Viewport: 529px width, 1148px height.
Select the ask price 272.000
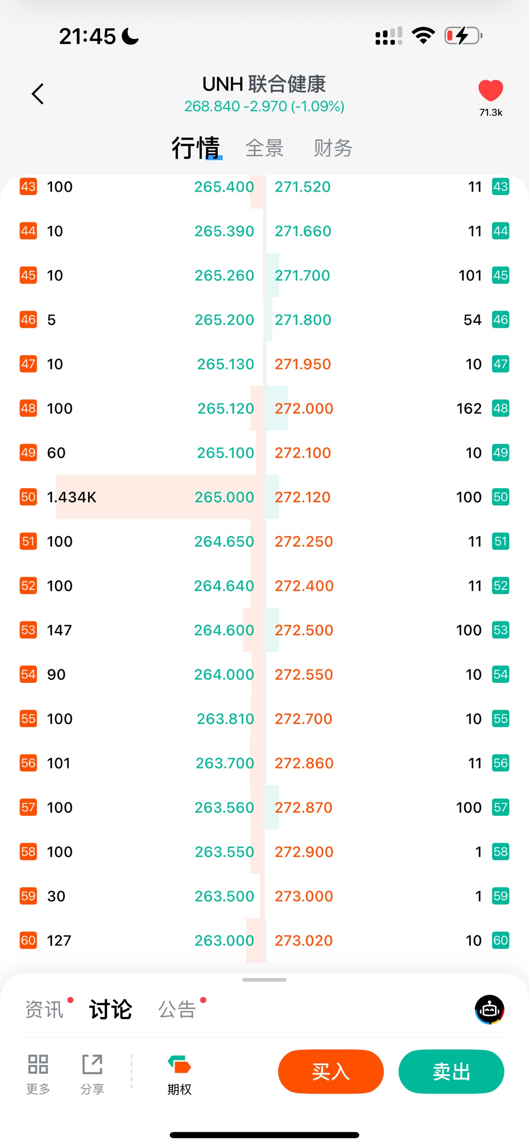304,408
